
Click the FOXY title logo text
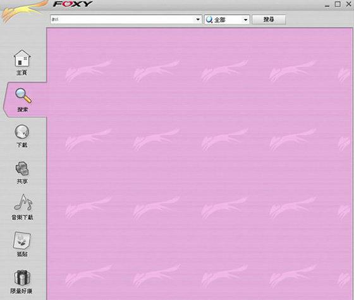click(73, 4)
